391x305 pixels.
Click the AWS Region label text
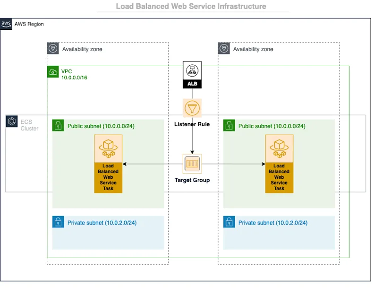(29, 24)
